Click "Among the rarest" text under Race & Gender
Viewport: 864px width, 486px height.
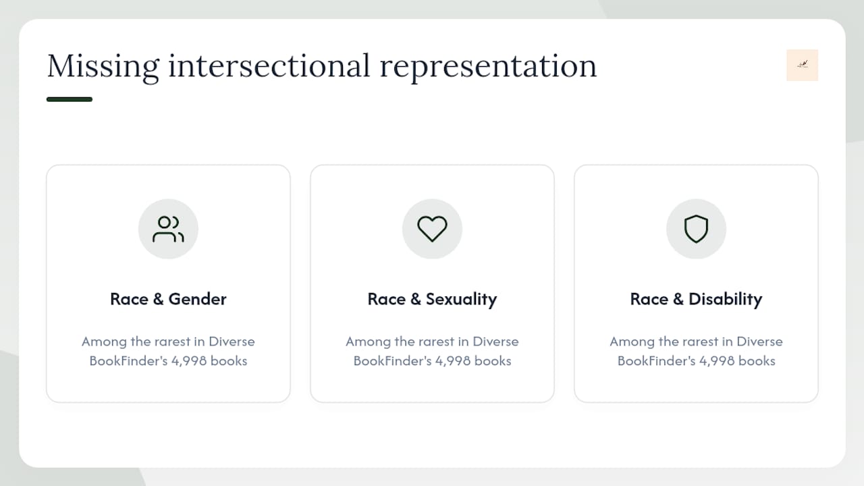click(x=136, y=342)
